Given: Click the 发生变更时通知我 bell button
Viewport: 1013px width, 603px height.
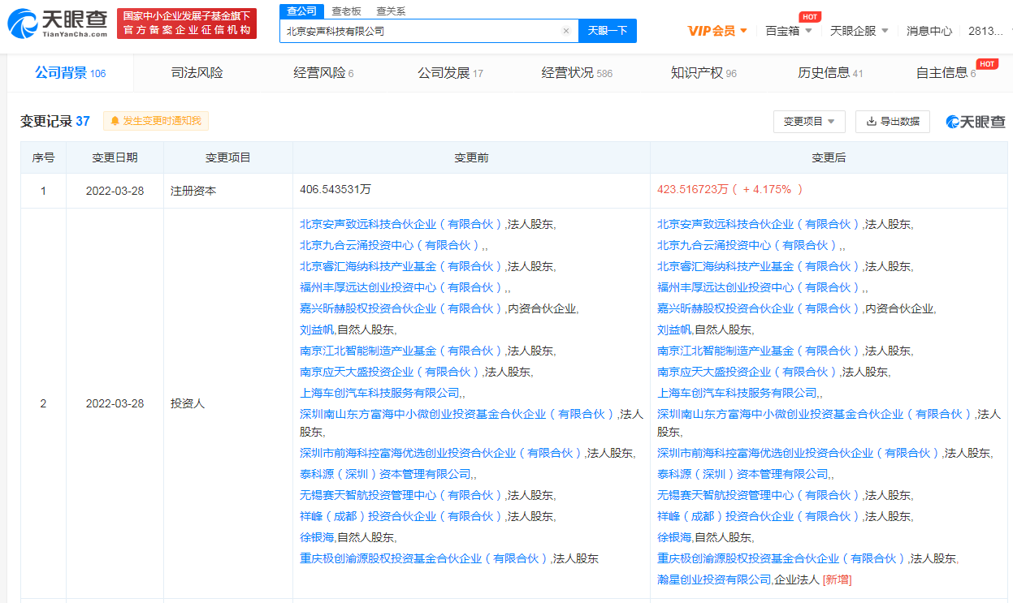Looking at the screenshot, I should (x=156, y=121).
